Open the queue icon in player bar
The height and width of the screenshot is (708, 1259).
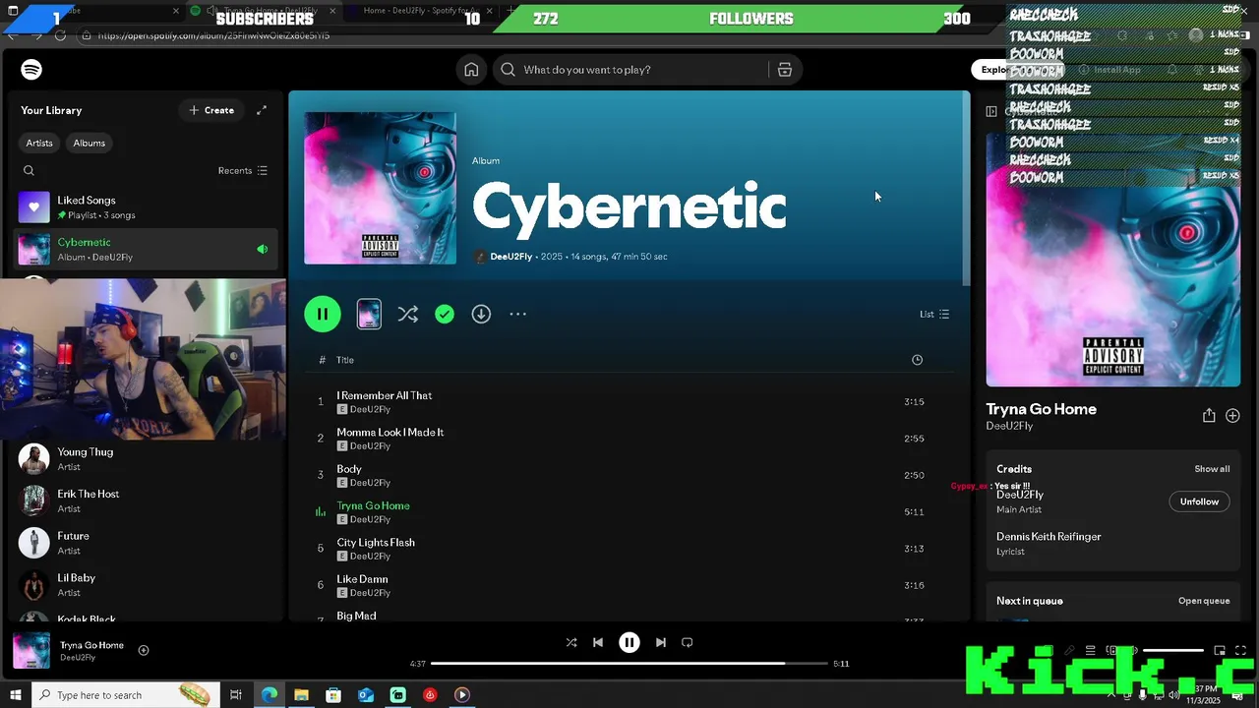click(1090, 651)
